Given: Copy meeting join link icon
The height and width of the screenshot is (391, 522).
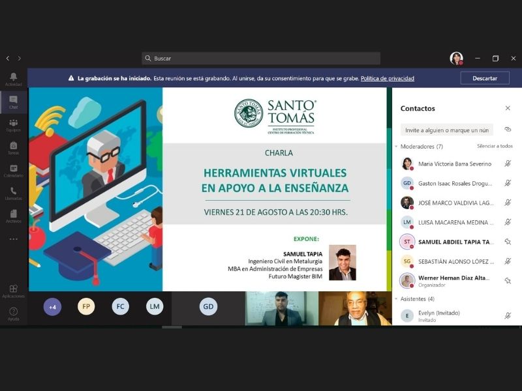Looking at the screenshot, I should click(x=508, y=130).
